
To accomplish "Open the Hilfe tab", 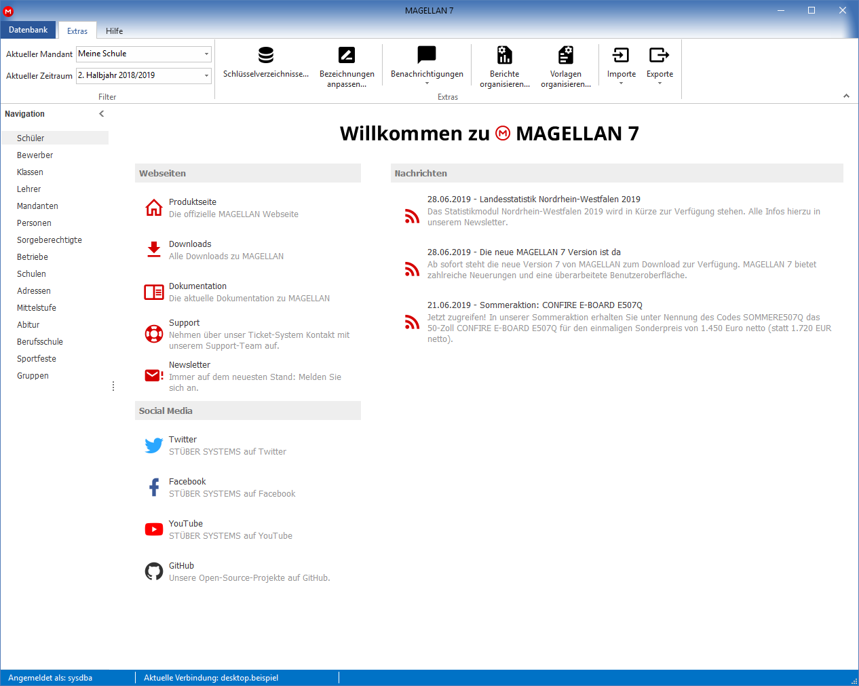I will tap(114, 31).
